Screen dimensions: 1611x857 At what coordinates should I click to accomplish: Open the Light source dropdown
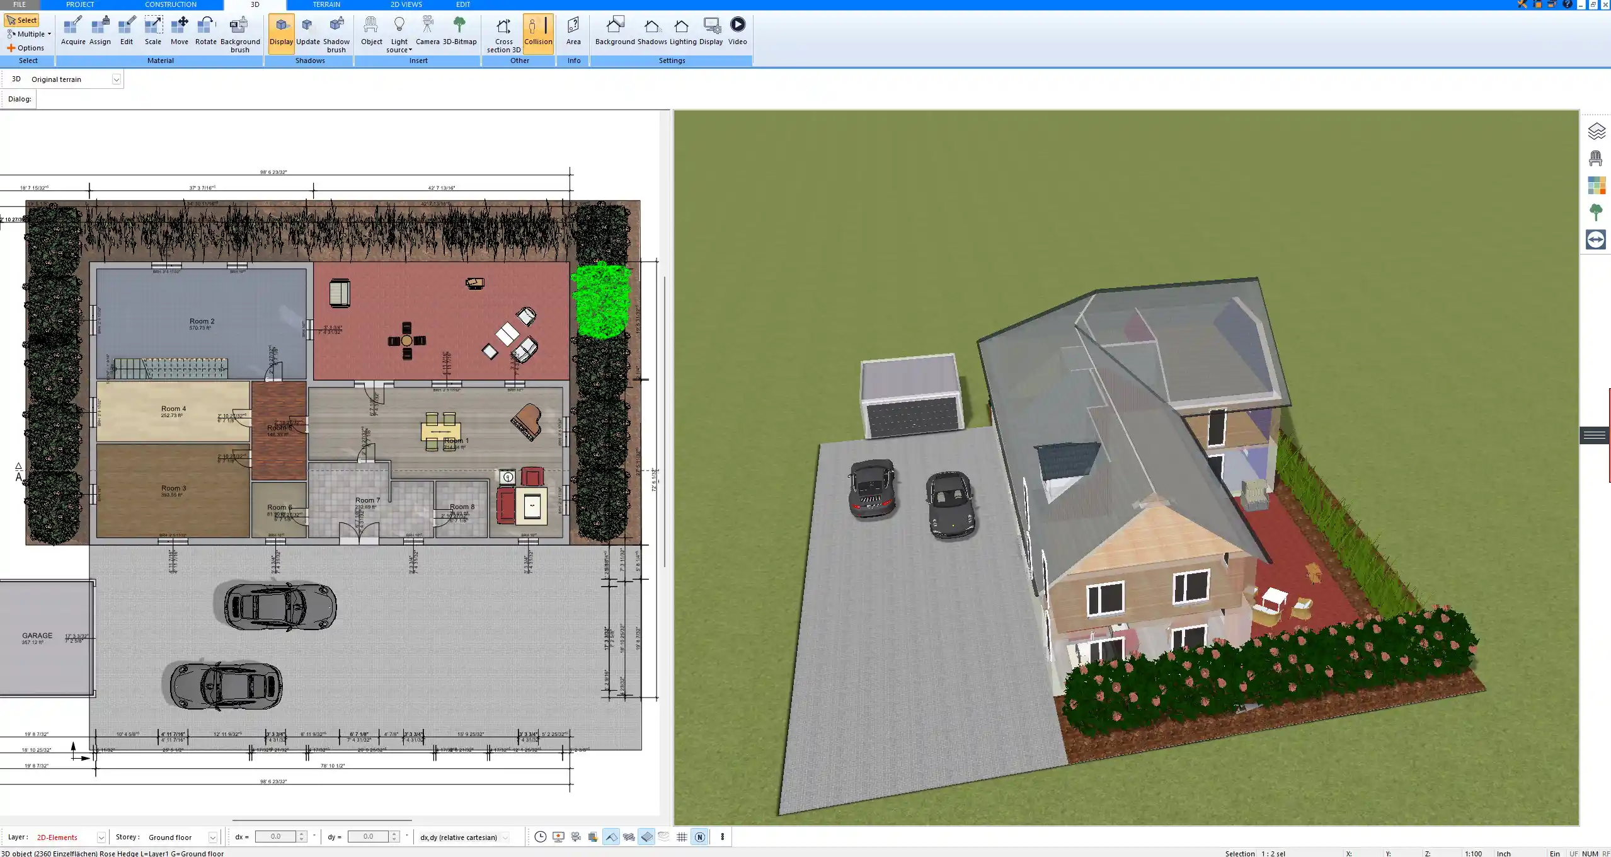(399, 35)
